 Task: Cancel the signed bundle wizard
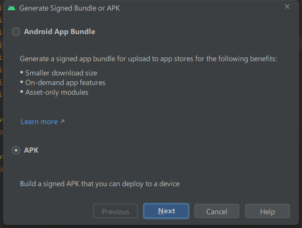(x=217, y=211)
